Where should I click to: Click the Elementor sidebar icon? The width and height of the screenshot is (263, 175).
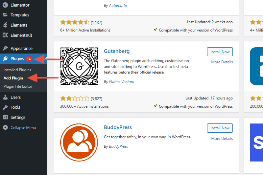pyautogui.click(x=5, y=5)
